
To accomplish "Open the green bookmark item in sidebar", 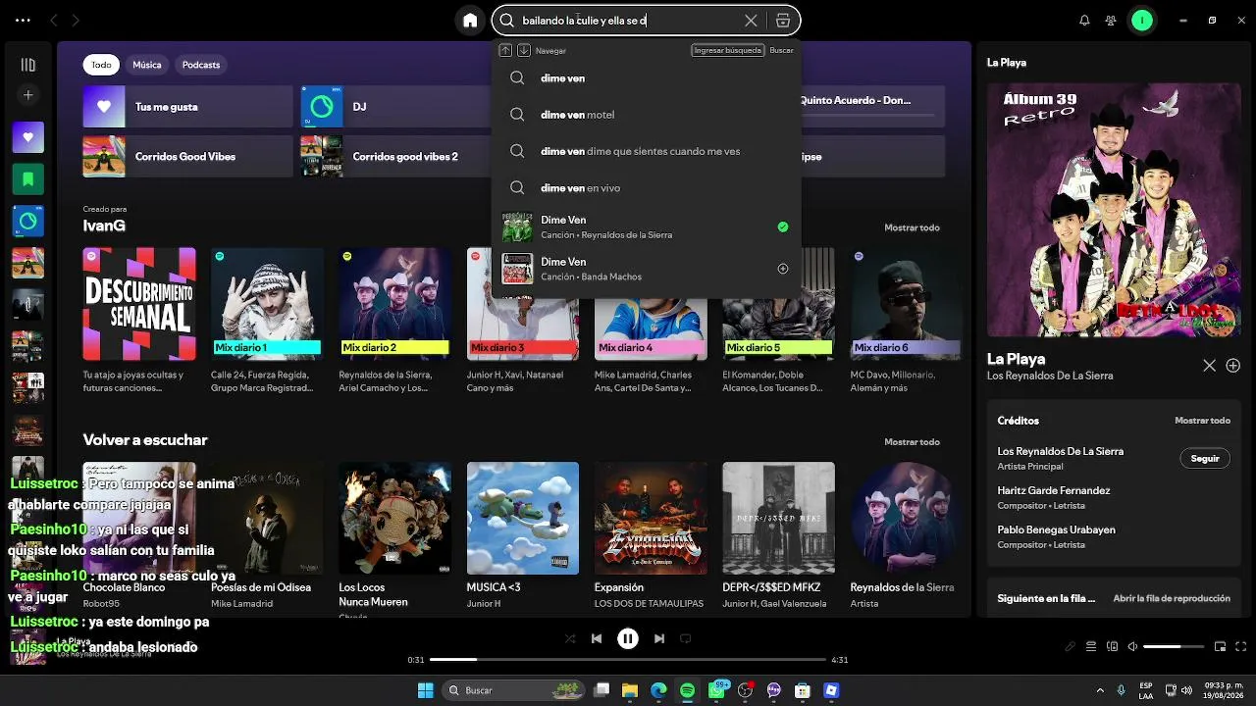I will pyautogui.click(x=27, y=179).
